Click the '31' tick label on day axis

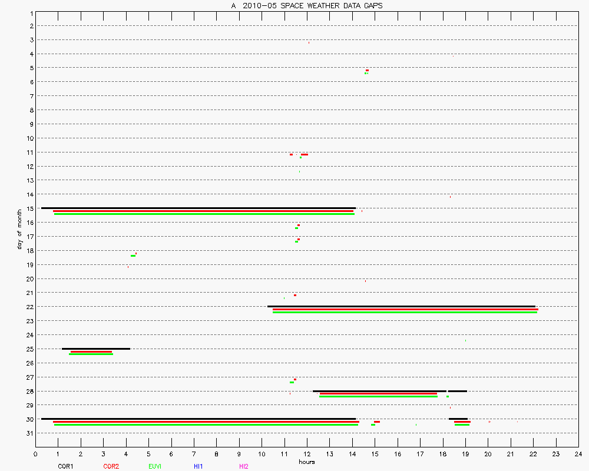(x=29, y=433)
